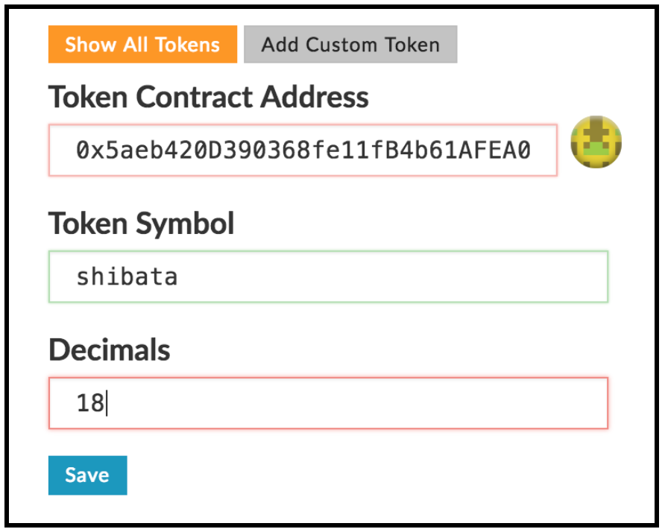The image size is (665, 532).
Task: Toggle the Show All Tokens view
Action: (142, 45)
